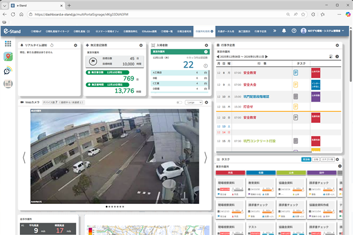Open settings gear for 行事予定表 panel

click(338, 45)
